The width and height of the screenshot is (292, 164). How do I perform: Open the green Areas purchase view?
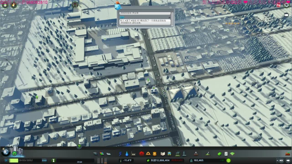tap(232, 154)
